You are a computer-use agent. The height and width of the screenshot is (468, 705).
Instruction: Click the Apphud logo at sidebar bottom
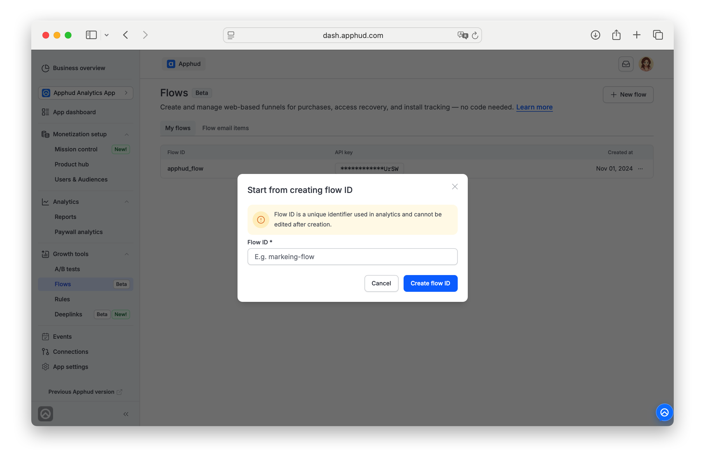tap(45, 414)
